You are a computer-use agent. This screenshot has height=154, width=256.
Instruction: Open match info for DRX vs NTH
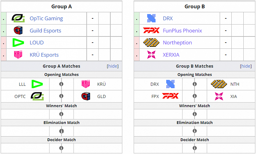[194, 84]
